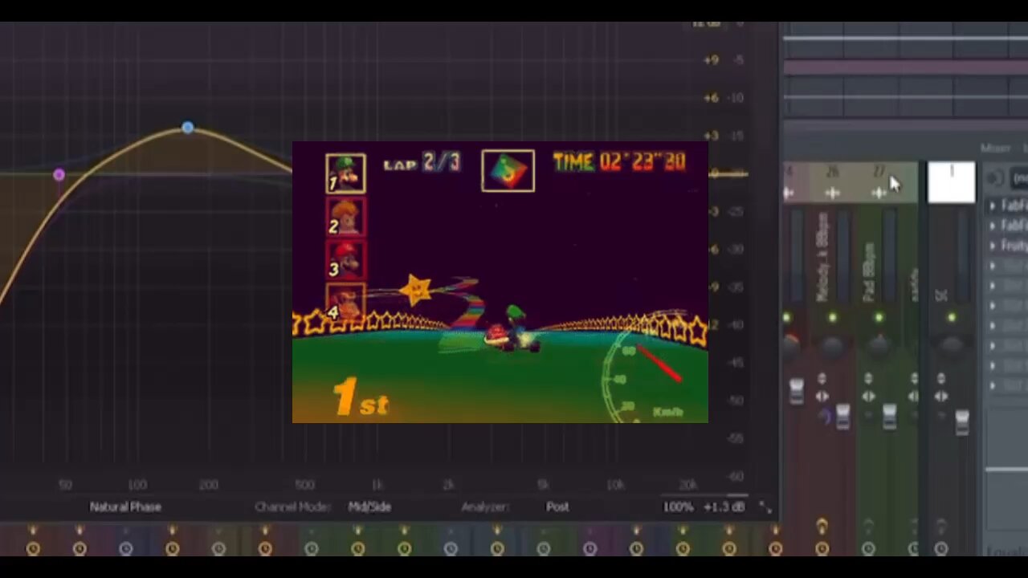1028x578 pixels.
Task: Click the Pad track volume fader
Action: [889, 416]
